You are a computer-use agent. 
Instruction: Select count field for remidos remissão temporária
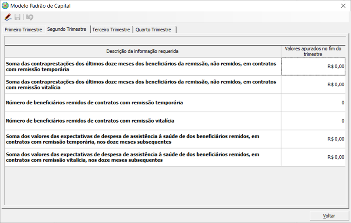pyautogui.click(x=313, y=103)
